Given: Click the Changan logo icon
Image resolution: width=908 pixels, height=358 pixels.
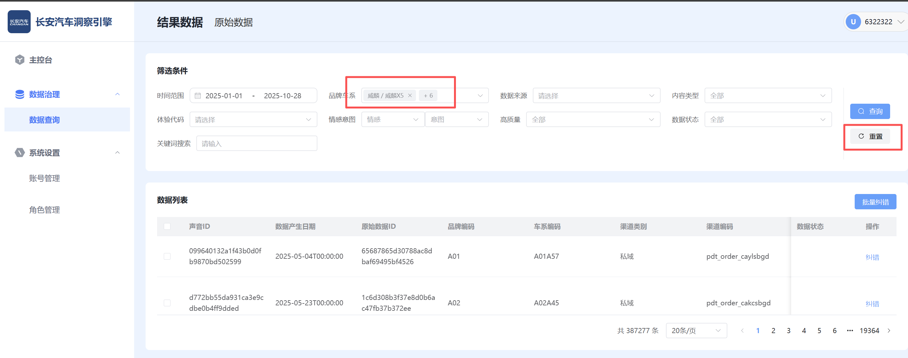Looking at the screenshot, I should coord(19,22).
